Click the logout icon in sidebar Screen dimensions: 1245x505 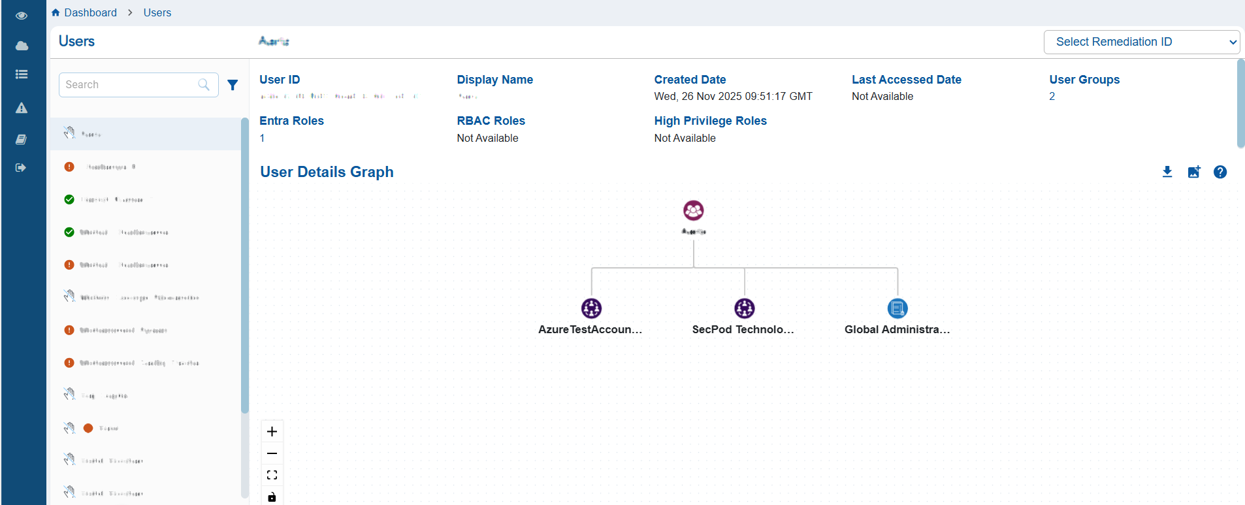[22, 168]
